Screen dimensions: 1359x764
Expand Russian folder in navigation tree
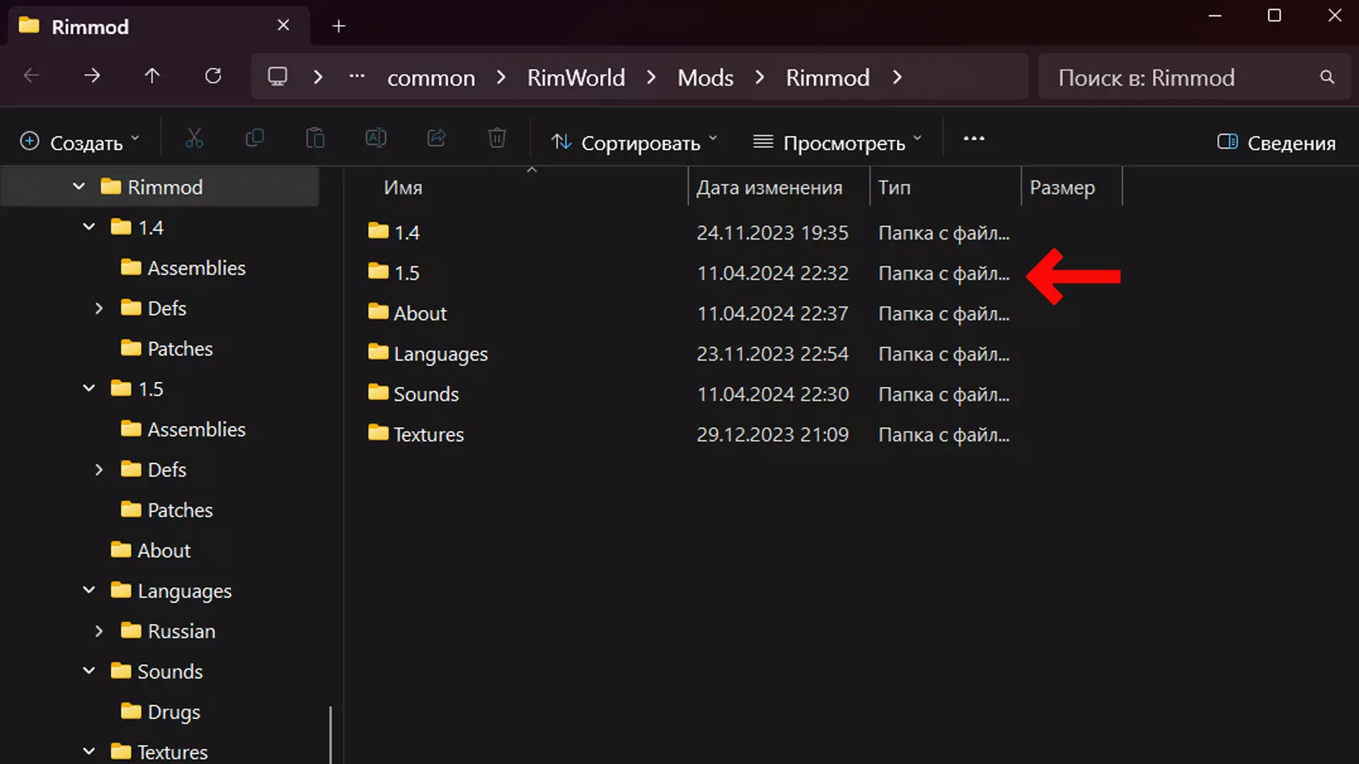(x=99, y=631)
